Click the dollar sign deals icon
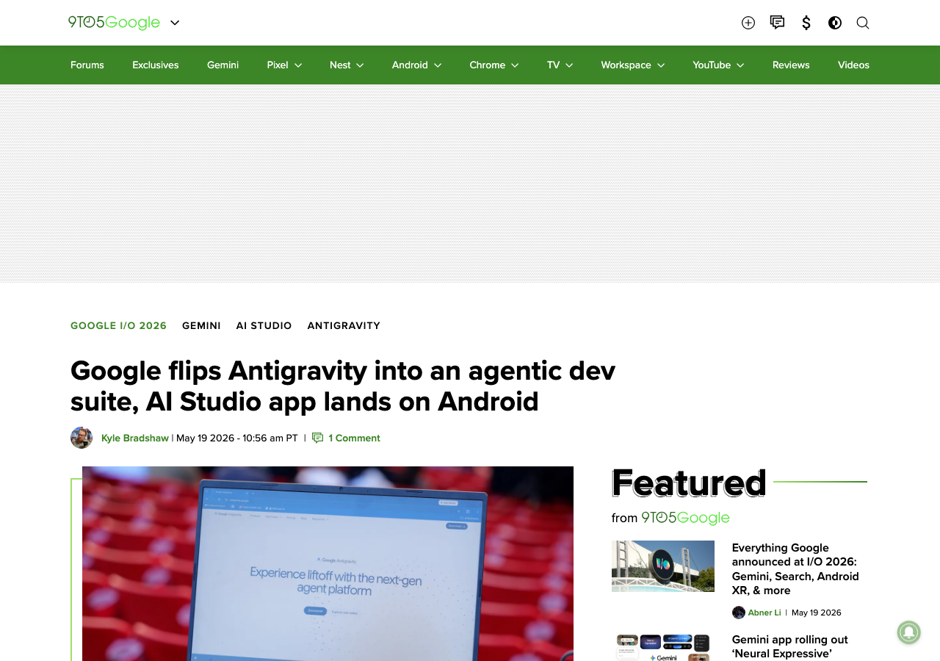The width and height of the screenshot is (940, 661). [x=806, y=23]
